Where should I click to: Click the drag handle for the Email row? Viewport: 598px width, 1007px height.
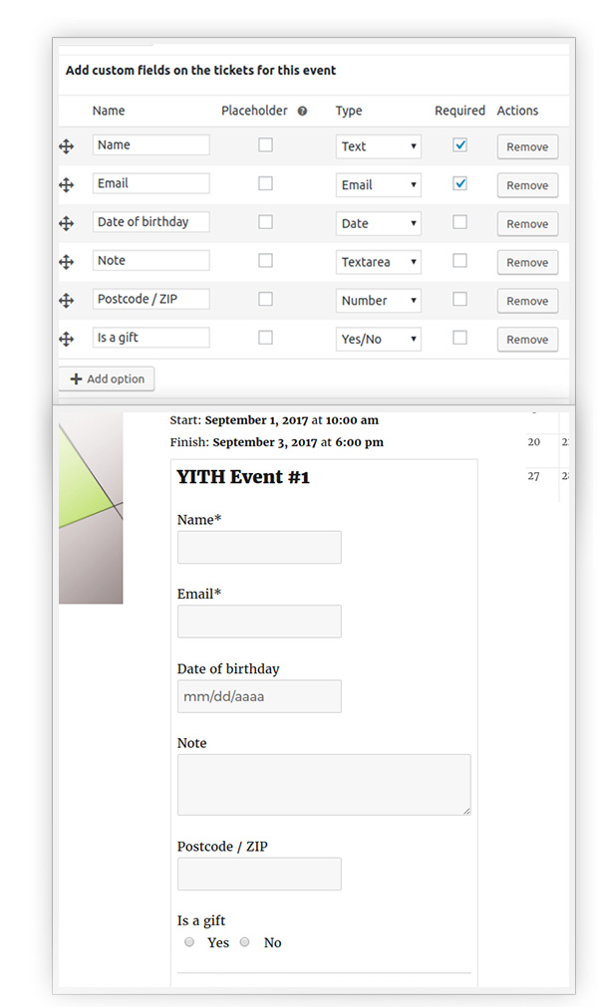(66, 185)
